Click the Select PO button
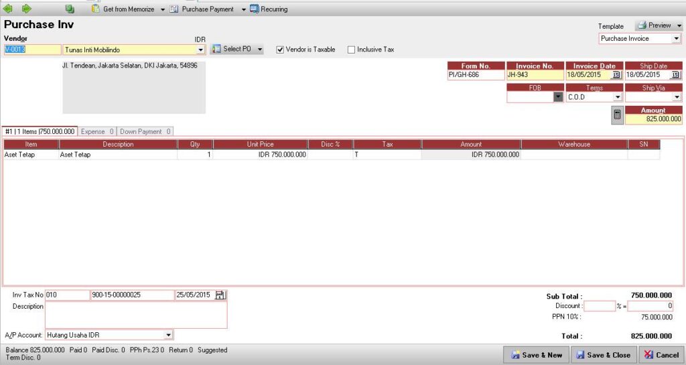 (238, 50)
